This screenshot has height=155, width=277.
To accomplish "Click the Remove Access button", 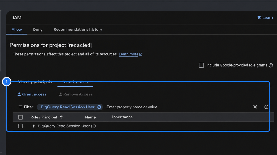I will click(x=75, y=94).
